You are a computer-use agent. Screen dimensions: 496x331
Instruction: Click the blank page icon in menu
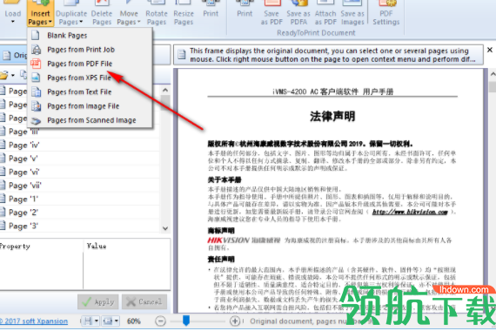click(36, 35)
